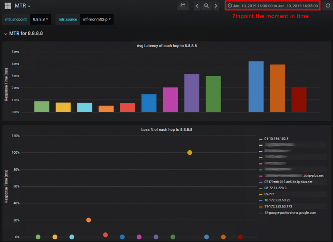333x242 pixels.
Task: Open the MTR dashboard title dropdown
Action: [22, 6]
